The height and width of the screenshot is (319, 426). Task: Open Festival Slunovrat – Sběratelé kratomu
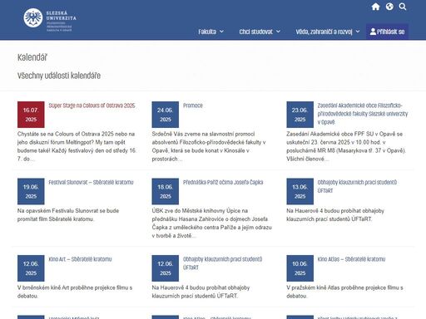(x=91, y=182)
